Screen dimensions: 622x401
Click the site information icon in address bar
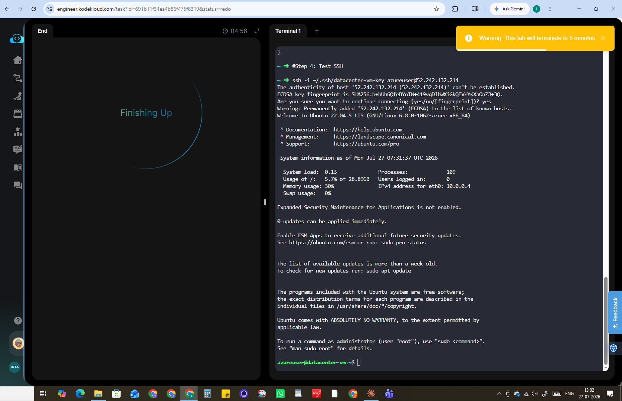pos(50,9)
